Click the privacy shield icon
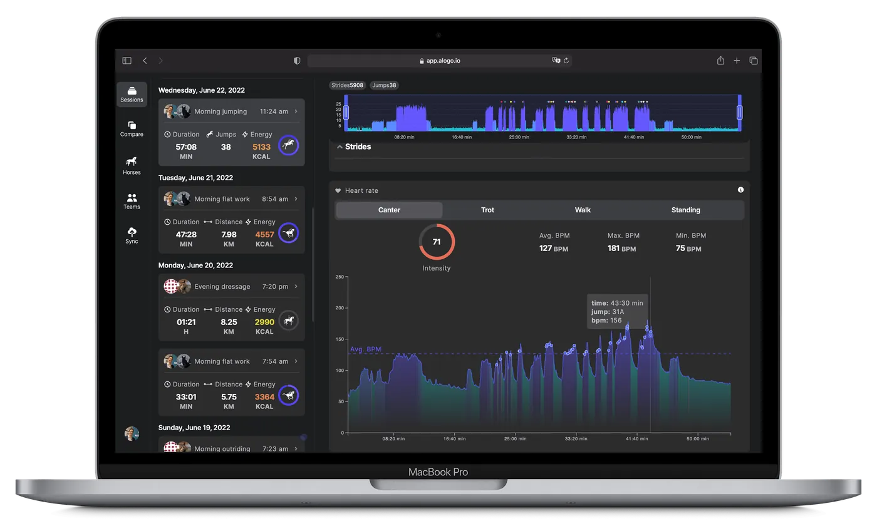Image resolution: width=877 pixels, height=526 pixels. click(x=297, y=61)
